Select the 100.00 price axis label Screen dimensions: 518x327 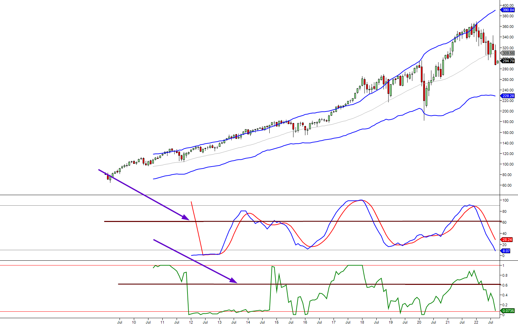click(x=508, y=164)
